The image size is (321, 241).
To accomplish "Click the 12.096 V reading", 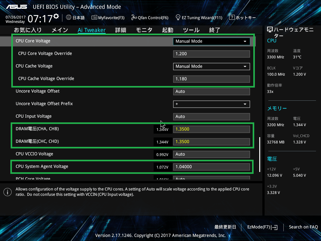I will coord(275,175).
